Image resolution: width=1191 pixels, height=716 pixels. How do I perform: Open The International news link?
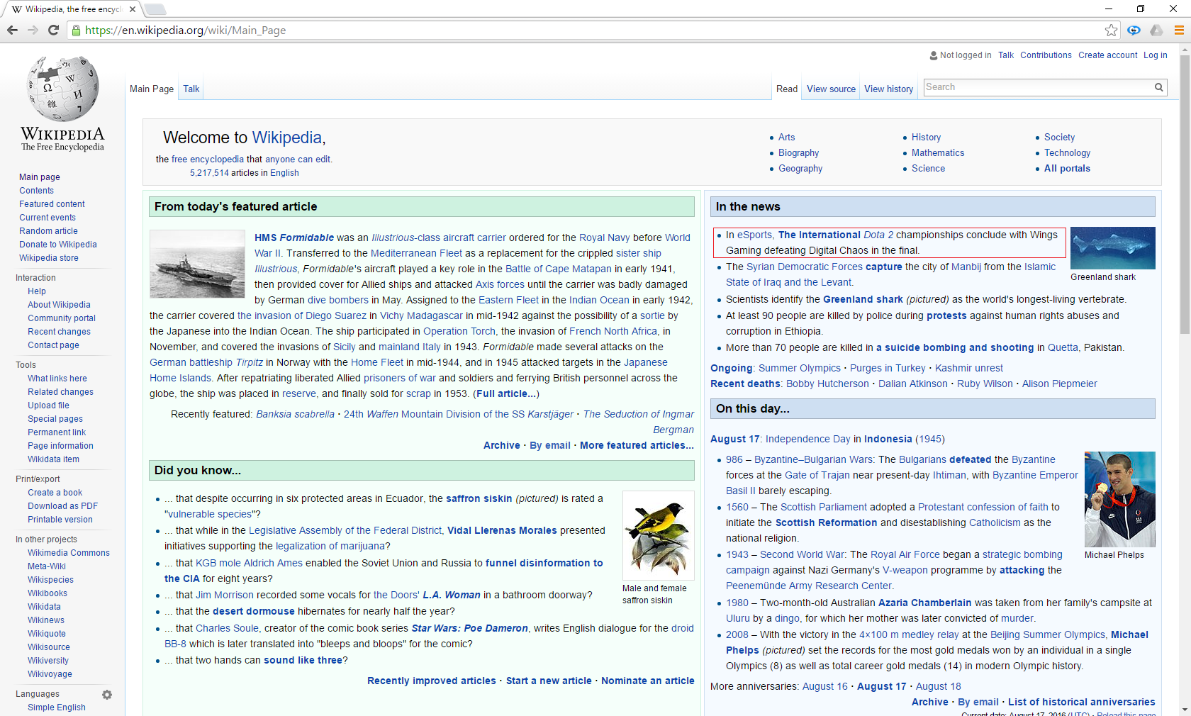[x=819, y=235]
